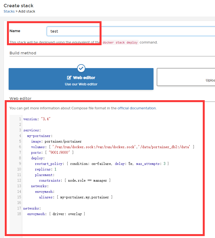215x238 pixels.
Task: Click the Create stack page title
Action: pos(18,6)
